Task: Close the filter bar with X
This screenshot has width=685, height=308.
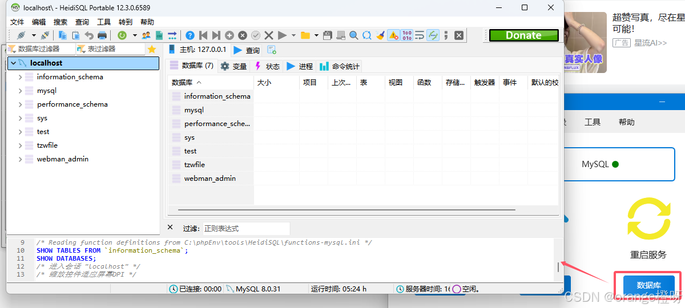Action: (x=170, y=228)
